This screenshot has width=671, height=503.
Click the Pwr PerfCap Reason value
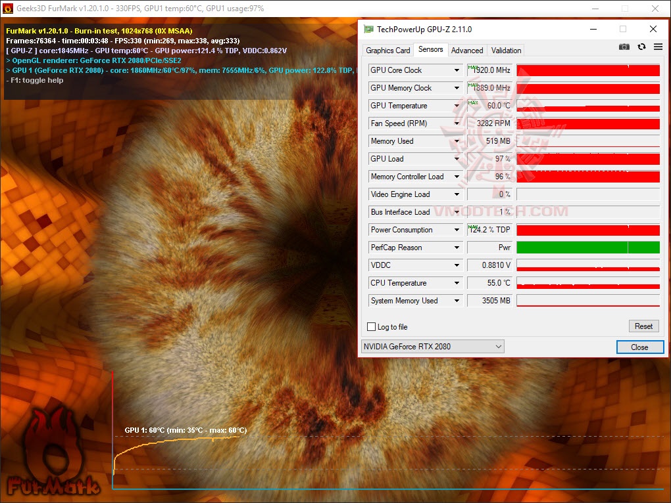click(490, 247)
